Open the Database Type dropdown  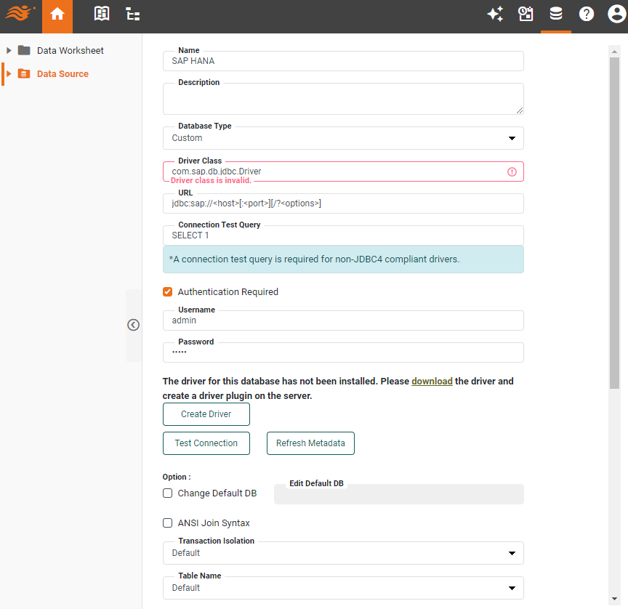pyautogui.click(x=512, y=137)
